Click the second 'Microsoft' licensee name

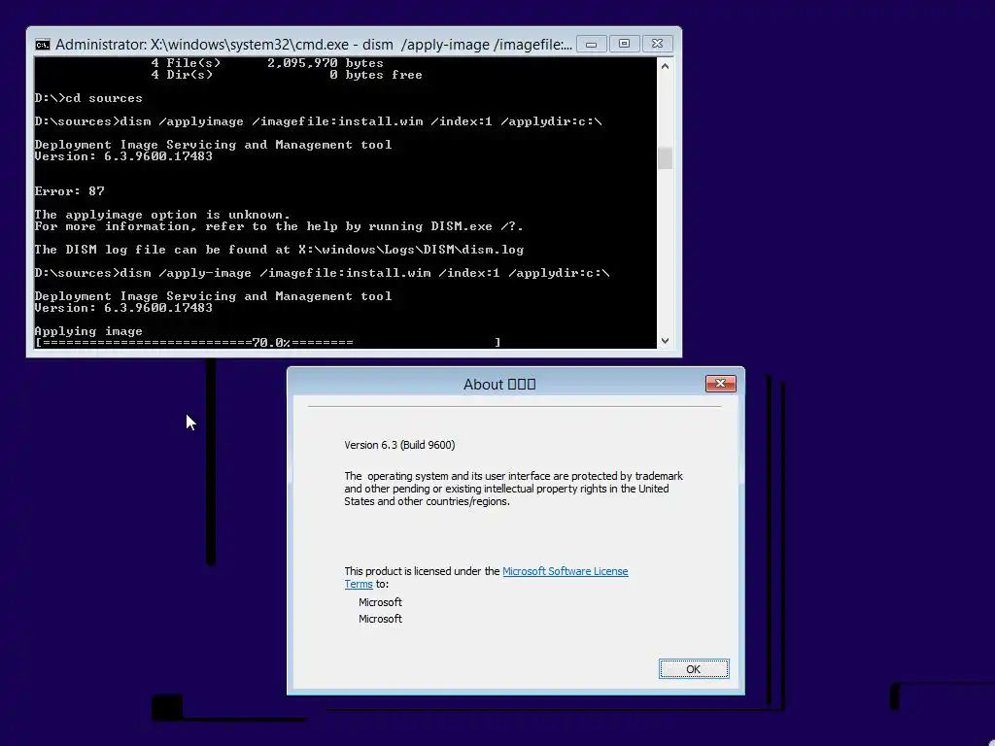tap(380, 619)
